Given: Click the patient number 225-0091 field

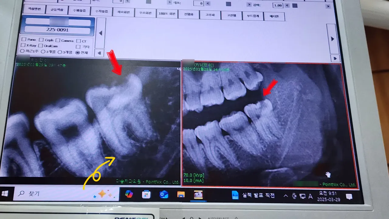Looking at the screenshot, I should coord(57,30).
